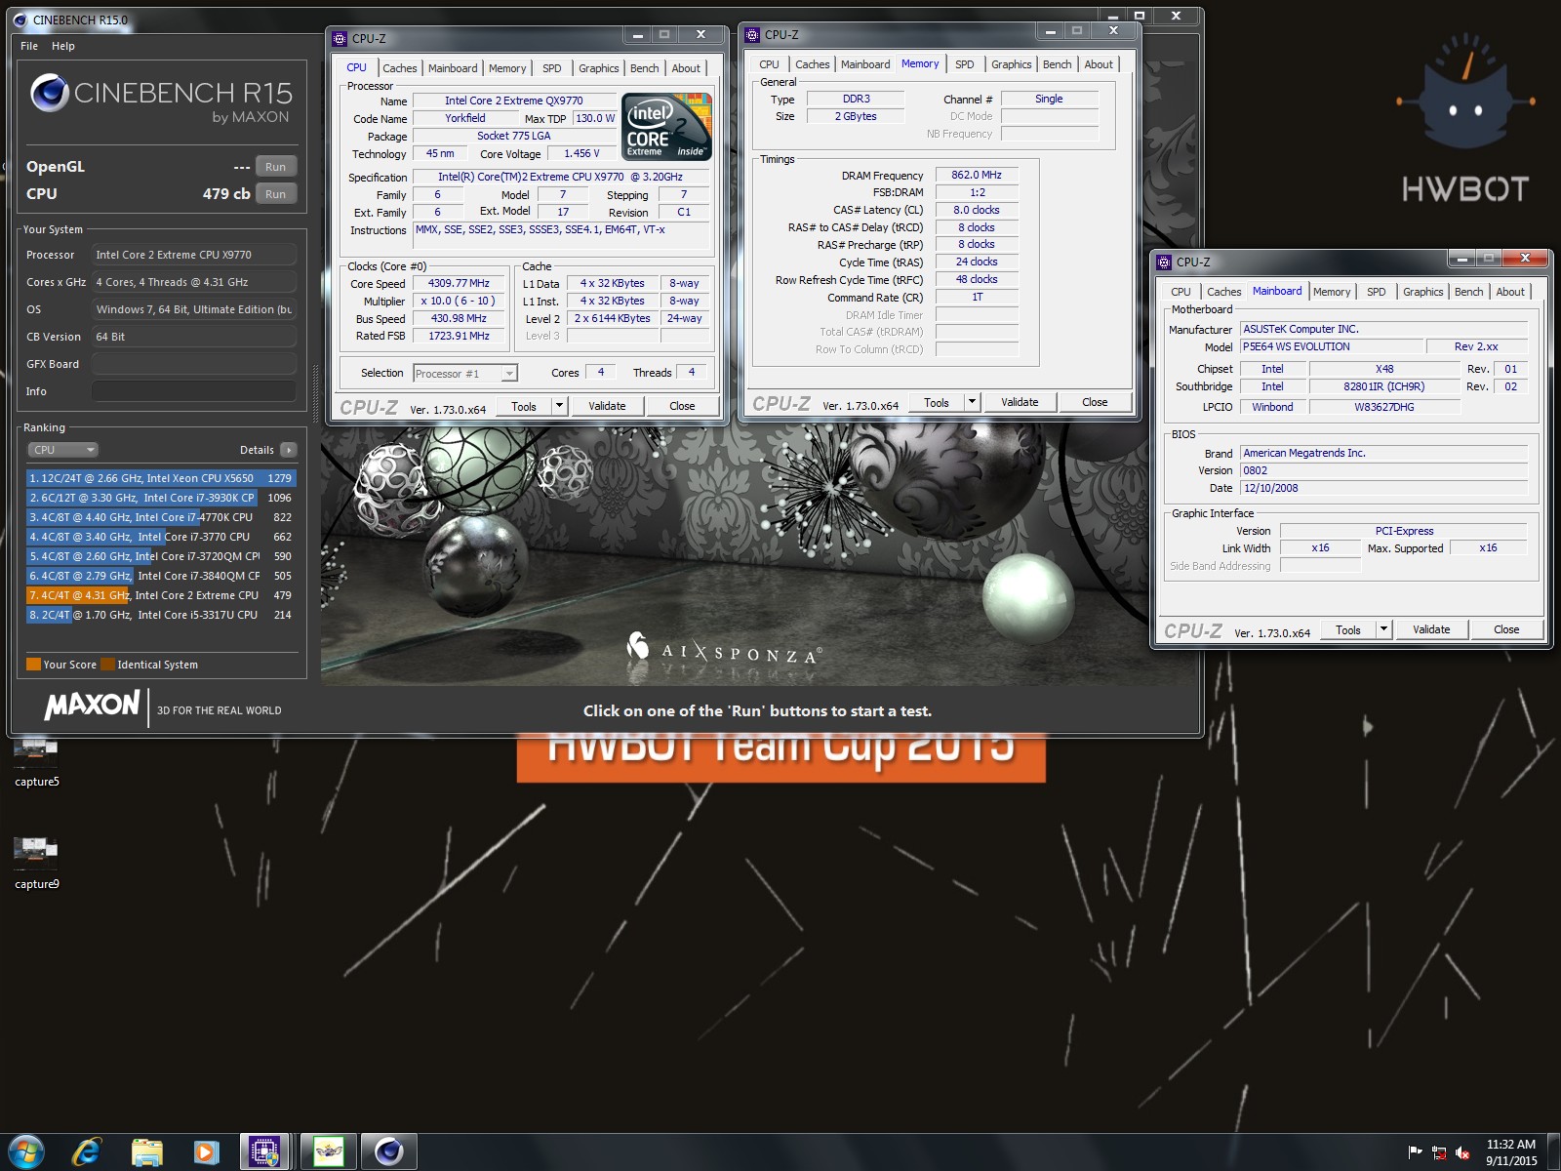Run the CPU benchmark
Image resolution: width=1561 pixels, height=1171 pixels.
[276, 194]
